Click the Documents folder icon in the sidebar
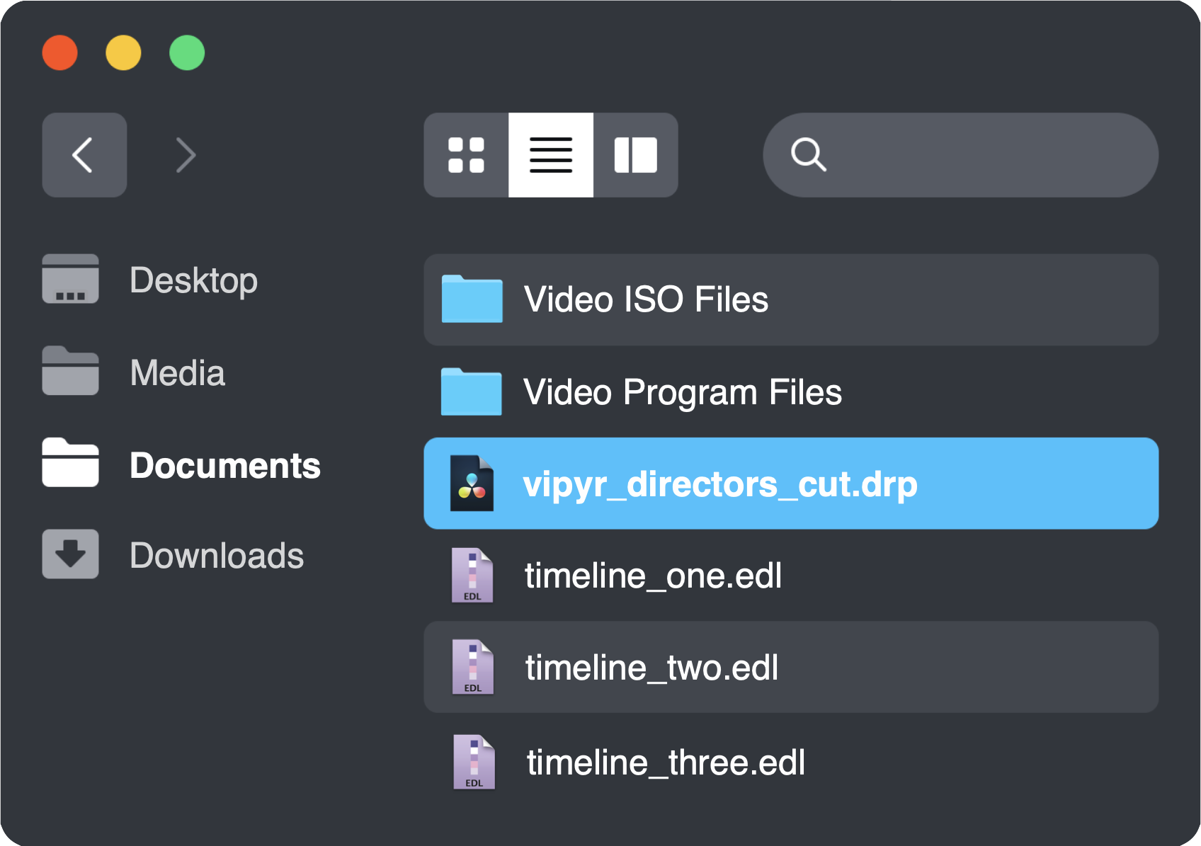This screenshot has height=846, width=1201. (70, 462)
